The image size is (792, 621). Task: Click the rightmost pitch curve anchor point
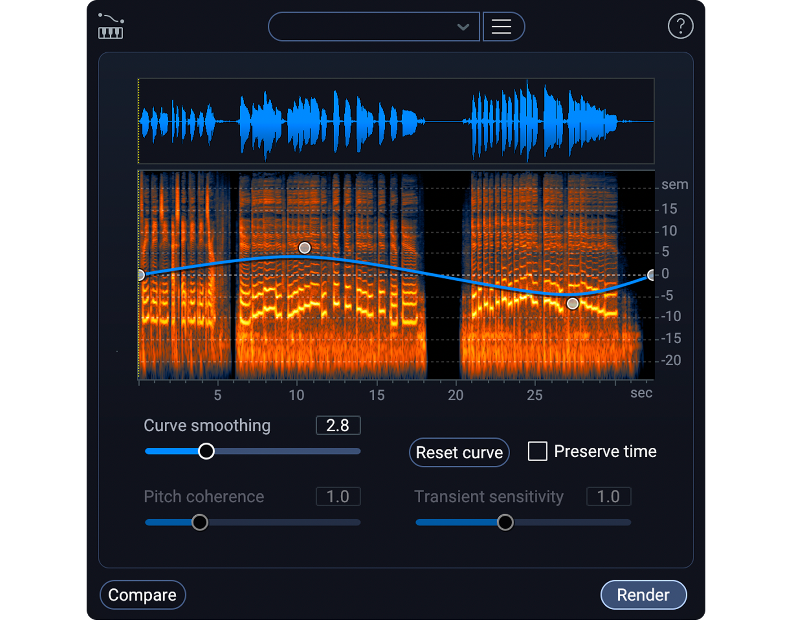(x=651, y=274)
